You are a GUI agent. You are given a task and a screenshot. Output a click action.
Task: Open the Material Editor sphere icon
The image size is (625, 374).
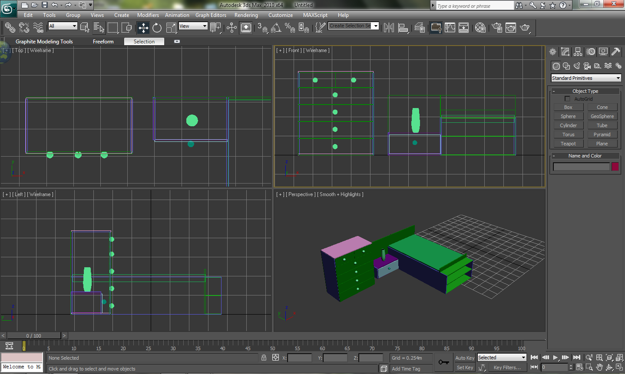click(480, 28)
